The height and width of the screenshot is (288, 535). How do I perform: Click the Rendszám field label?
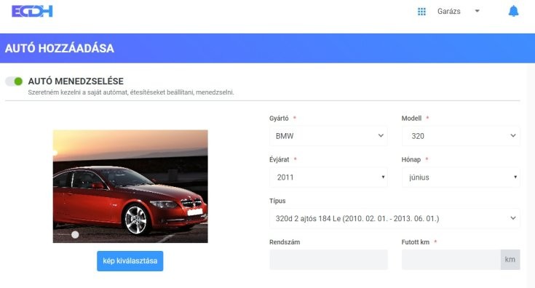click(285, 242)
